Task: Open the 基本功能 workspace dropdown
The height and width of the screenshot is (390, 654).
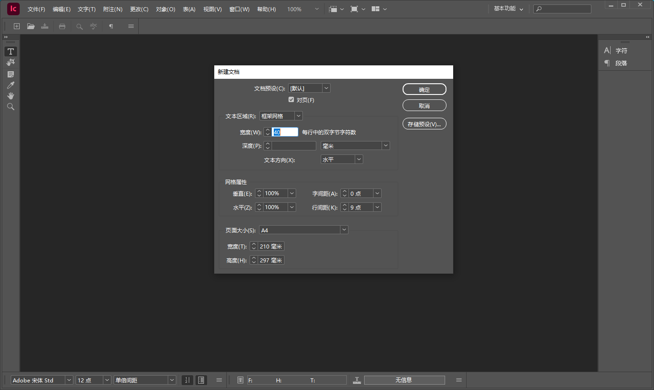Action: pos(508,9)
